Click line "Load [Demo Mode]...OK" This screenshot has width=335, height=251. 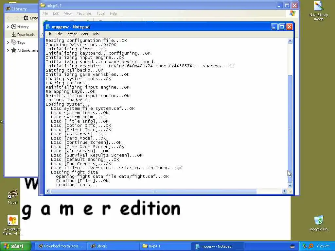(x=79, y=138)
